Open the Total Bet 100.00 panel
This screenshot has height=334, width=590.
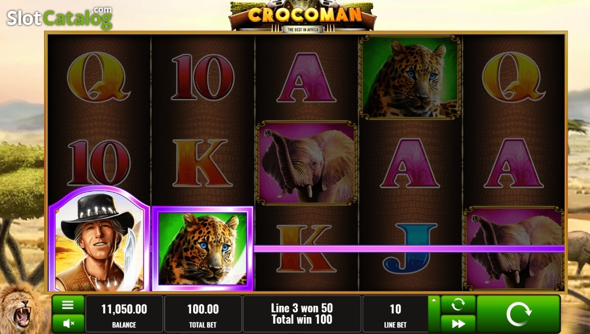(203, 314)
